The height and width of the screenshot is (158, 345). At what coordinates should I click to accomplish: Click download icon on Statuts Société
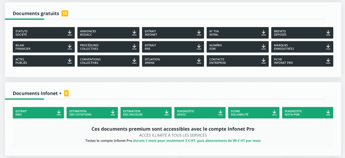click(x=70, y=33)
